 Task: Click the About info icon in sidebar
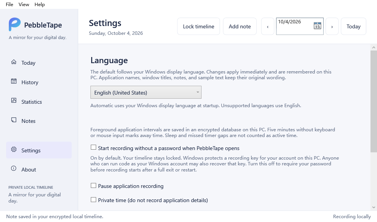14,168
